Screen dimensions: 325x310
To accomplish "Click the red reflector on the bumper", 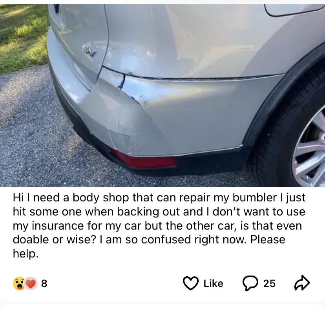I will click(x=142, y=159).
